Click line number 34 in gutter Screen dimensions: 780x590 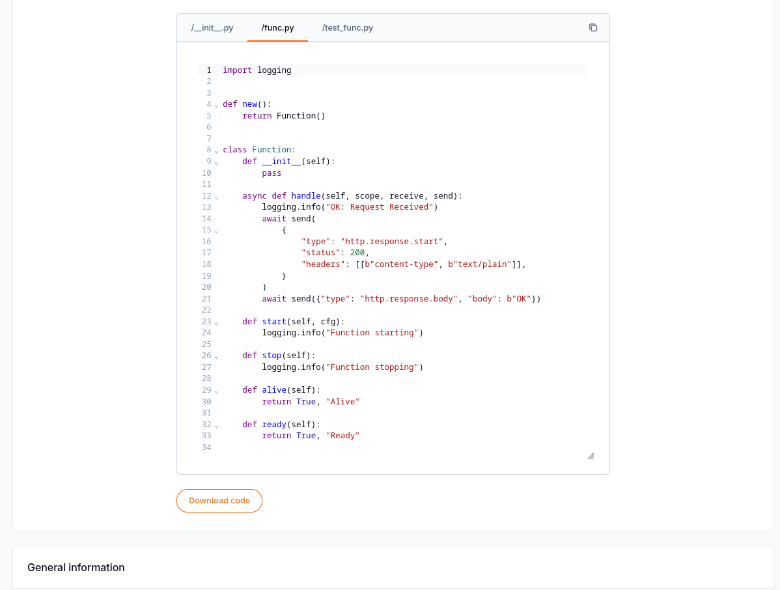206,447
